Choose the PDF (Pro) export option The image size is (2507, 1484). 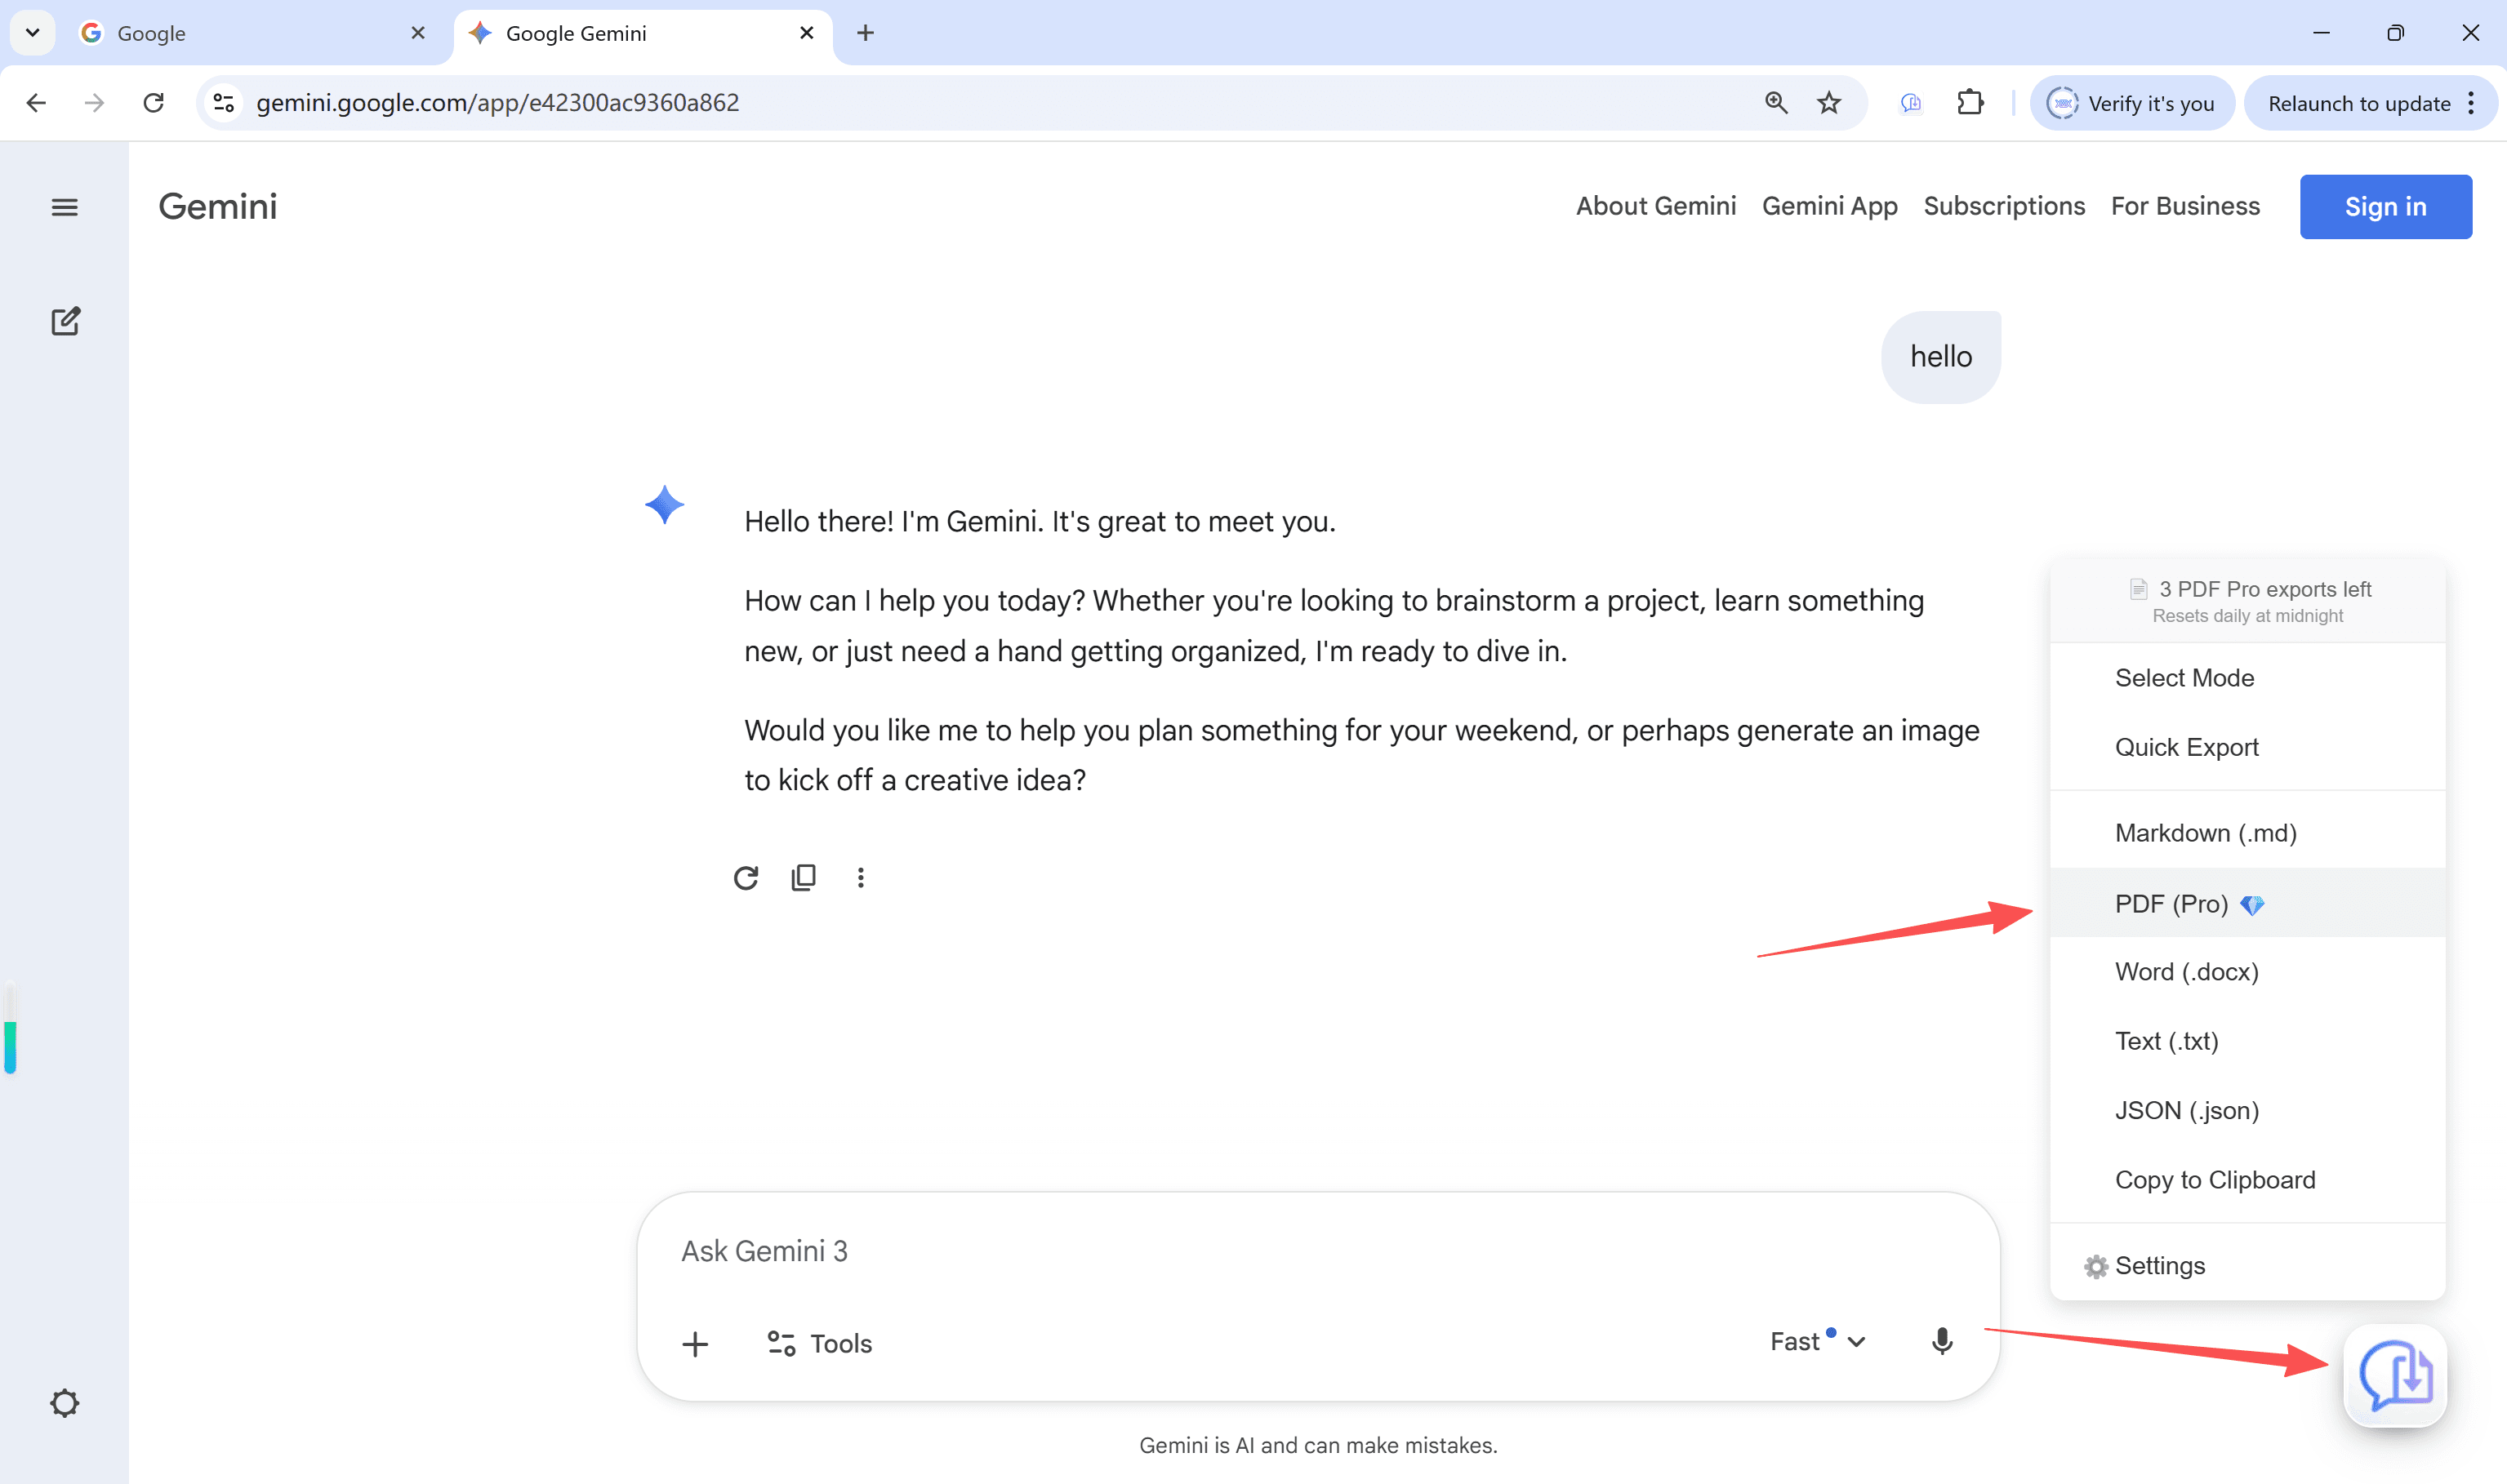(2171, 903)
